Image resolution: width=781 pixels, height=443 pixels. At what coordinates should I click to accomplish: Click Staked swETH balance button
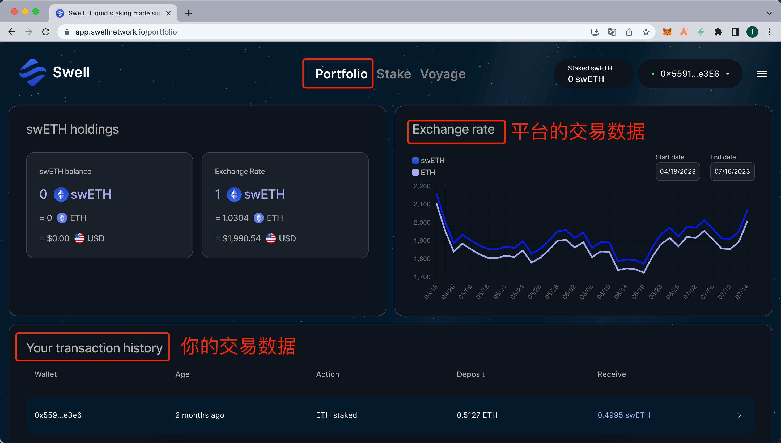point(593,74)
